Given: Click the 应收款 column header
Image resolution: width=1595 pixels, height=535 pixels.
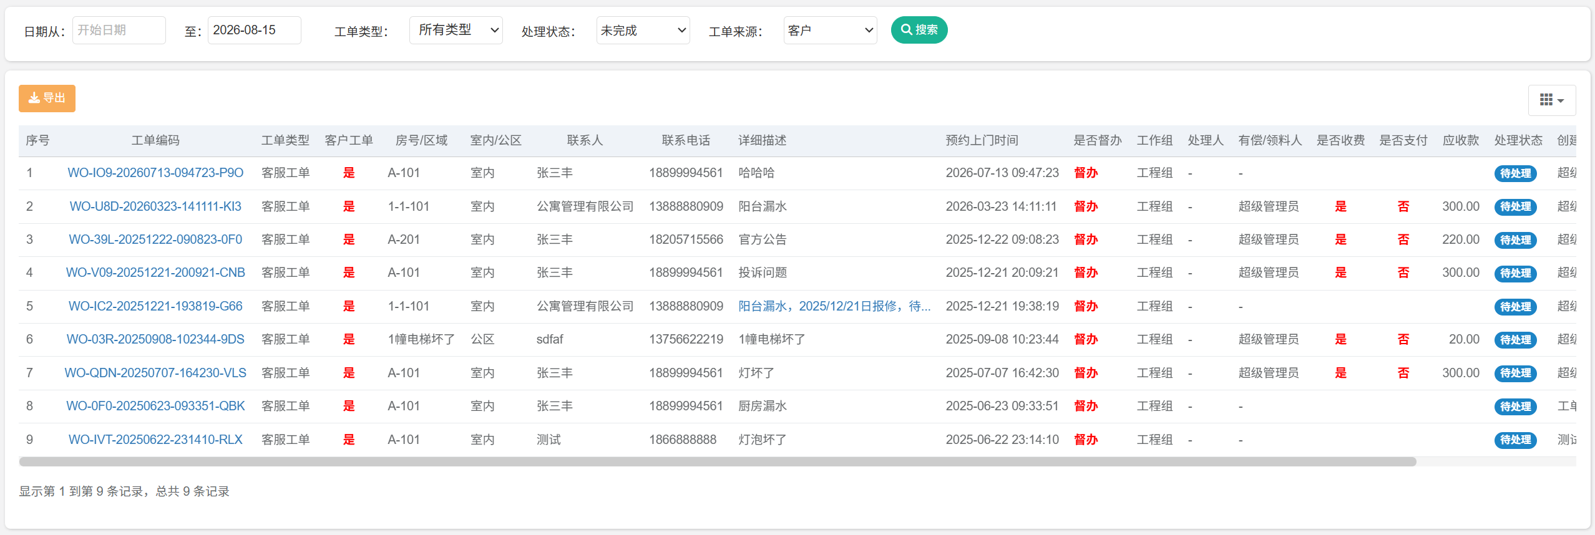Looking at the screenshot, I should 1461,140.
